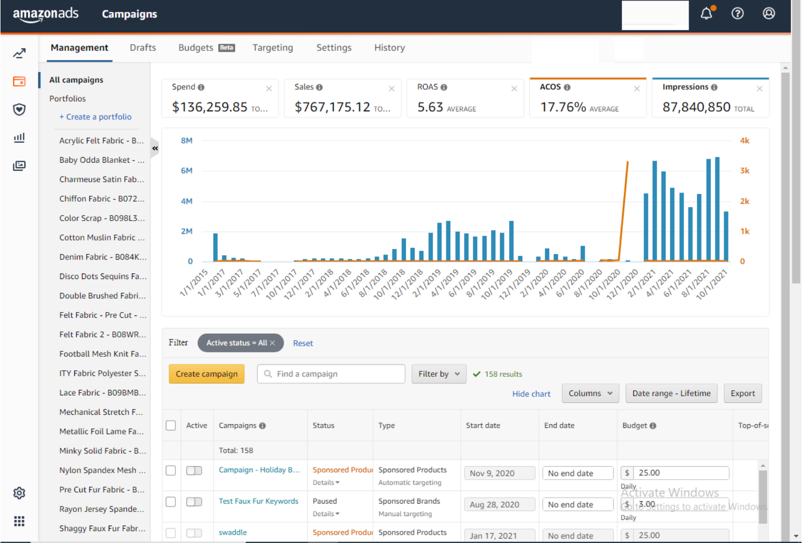Image resolution: width=810 pixels, height=543 pixels.
Task: Open the Settings tab
Action: click(x=334, y=48)
